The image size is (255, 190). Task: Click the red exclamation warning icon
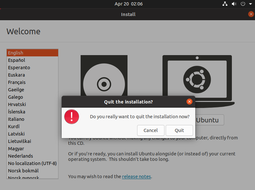click(x=72, y=117)
